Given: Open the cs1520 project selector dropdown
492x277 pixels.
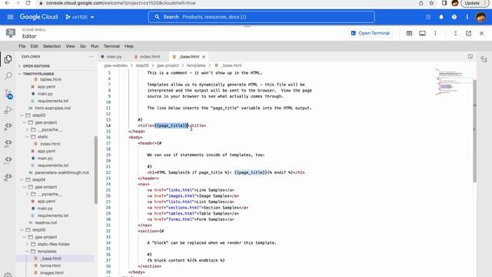Looking at the screenshot, I should click(80, 17).
